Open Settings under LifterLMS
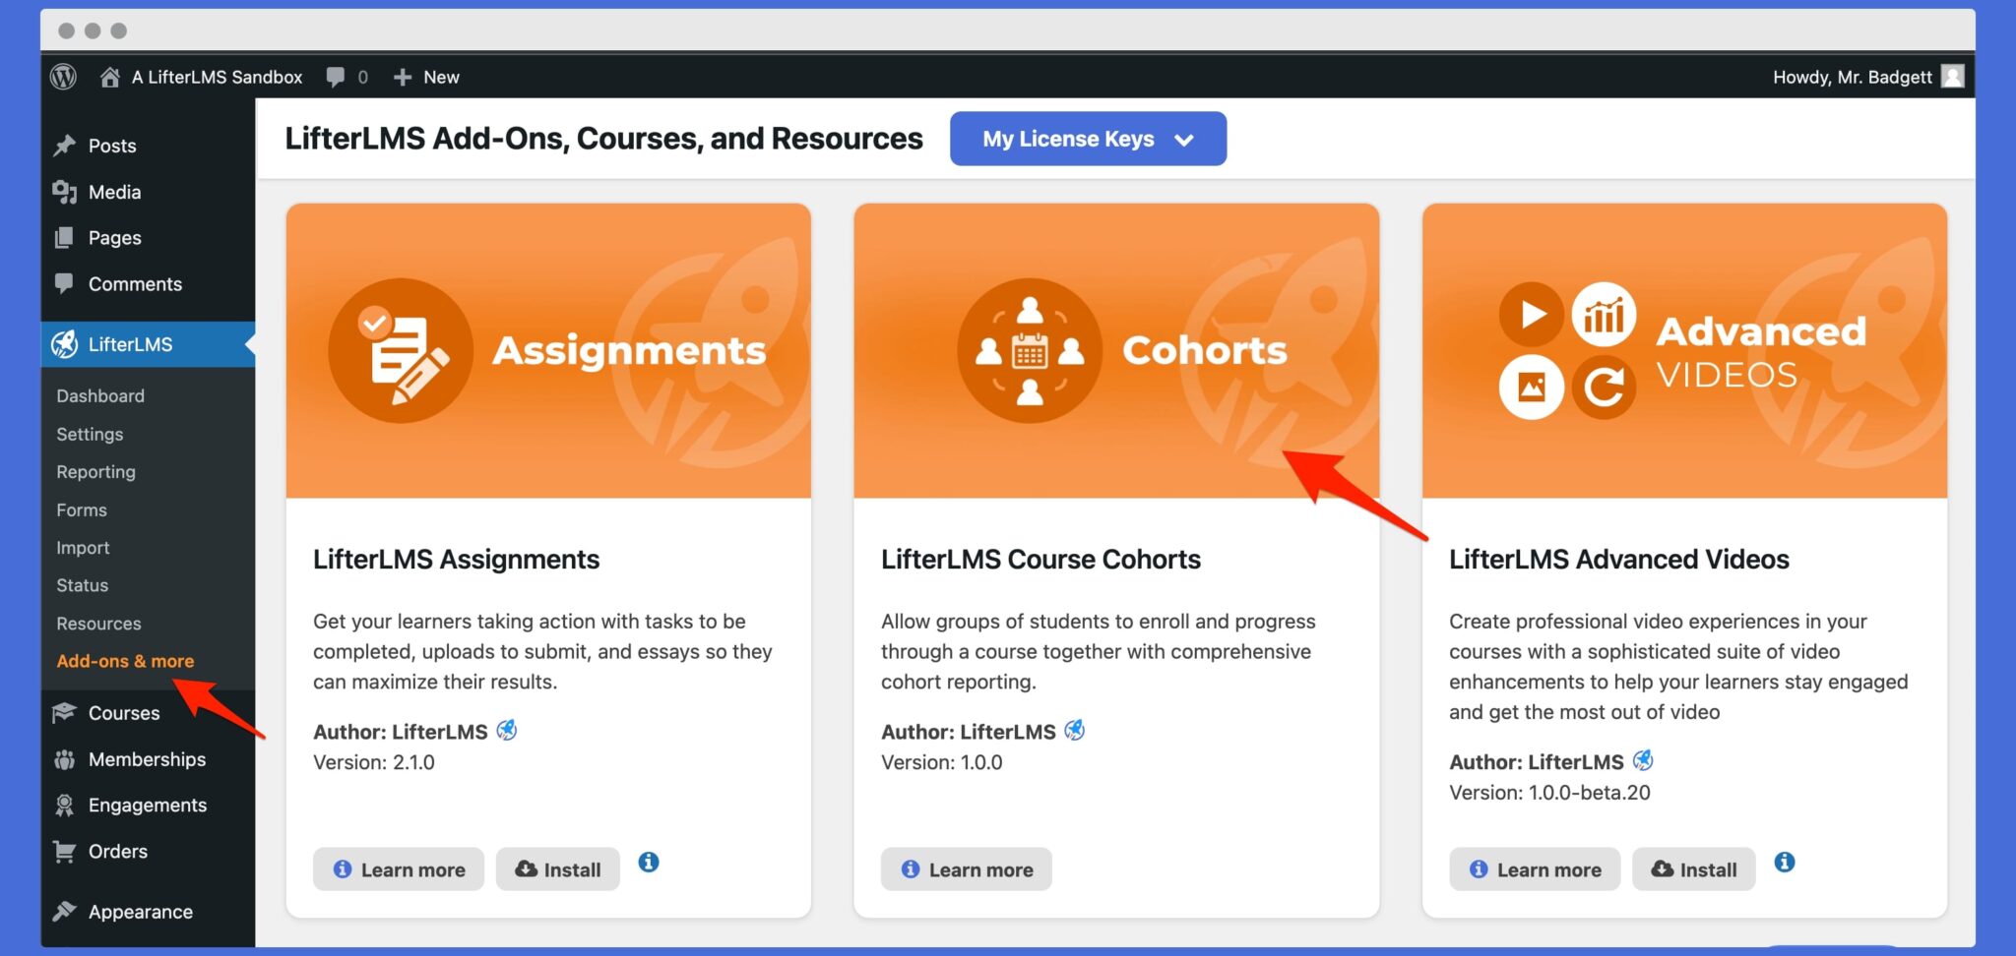The image size is (2016, 956). [x=89, y=434]
